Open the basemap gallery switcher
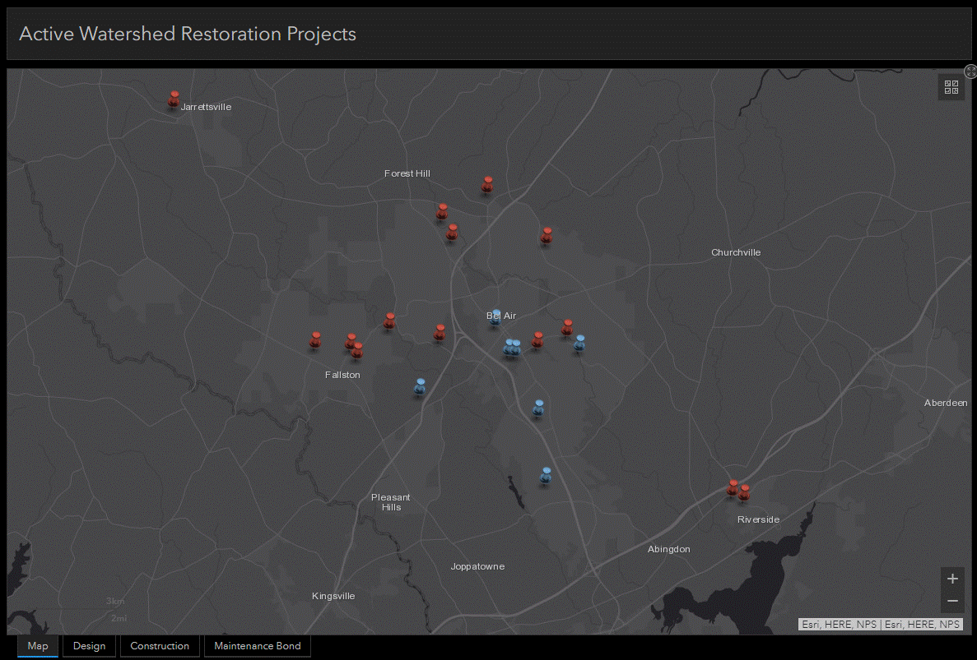This screenshot has width=977, height=660. pos(951,86)
